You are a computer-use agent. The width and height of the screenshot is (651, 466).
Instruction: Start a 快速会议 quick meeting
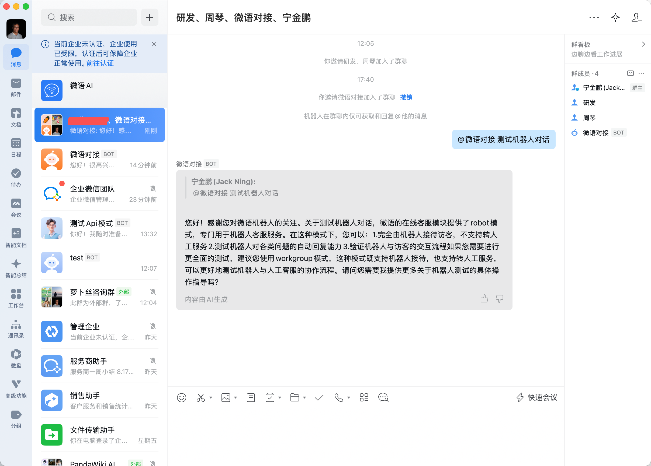[537, 397]
